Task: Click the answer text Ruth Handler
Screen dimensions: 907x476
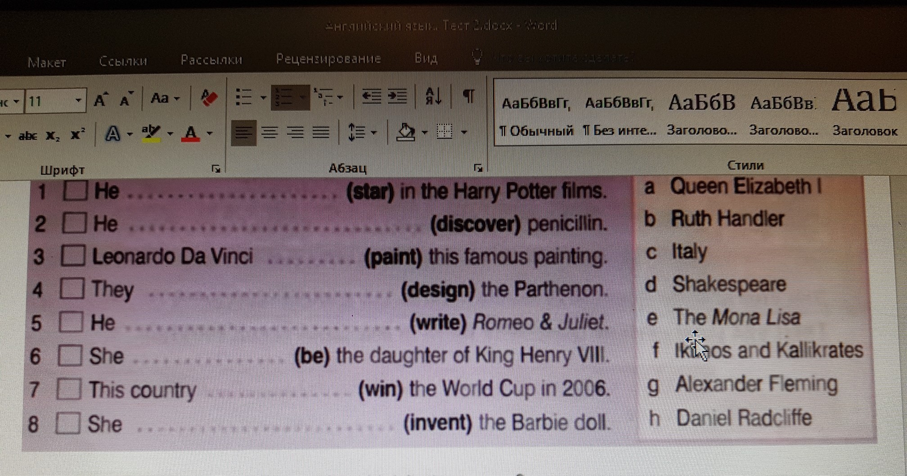Action: (x=727, y=219)
